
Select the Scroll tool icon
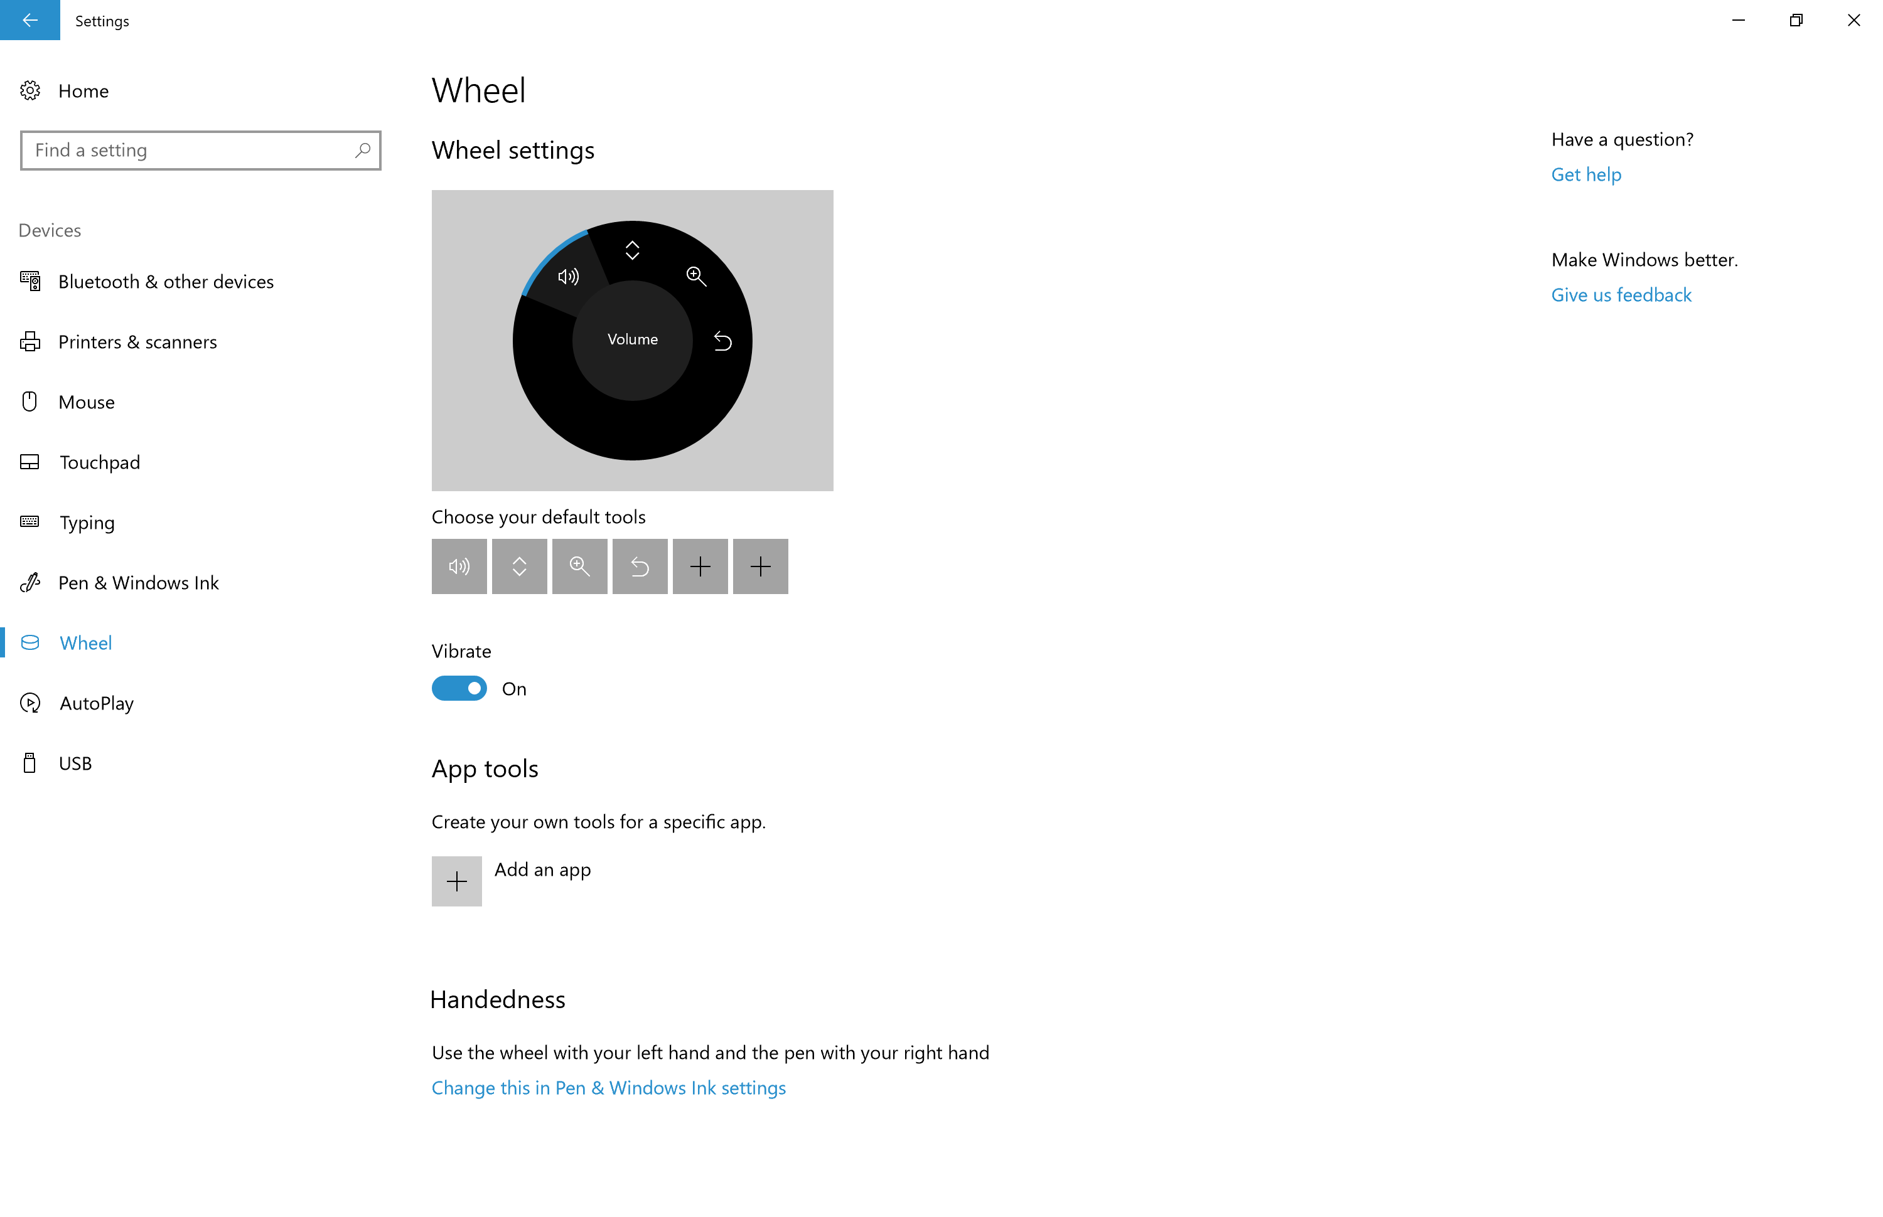pyautogui.click(x=519, y=565)
